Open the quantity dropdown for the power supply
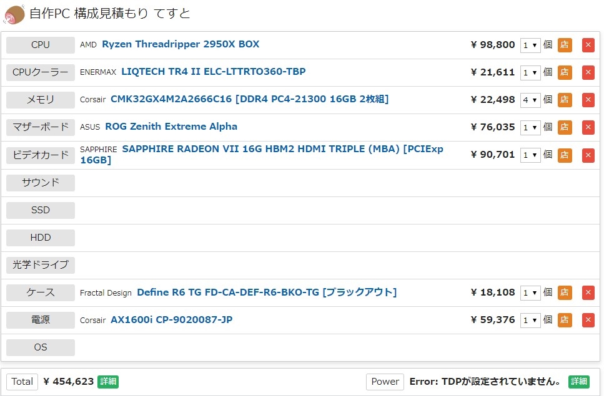The image size is (604, 396). click(530, 320)
